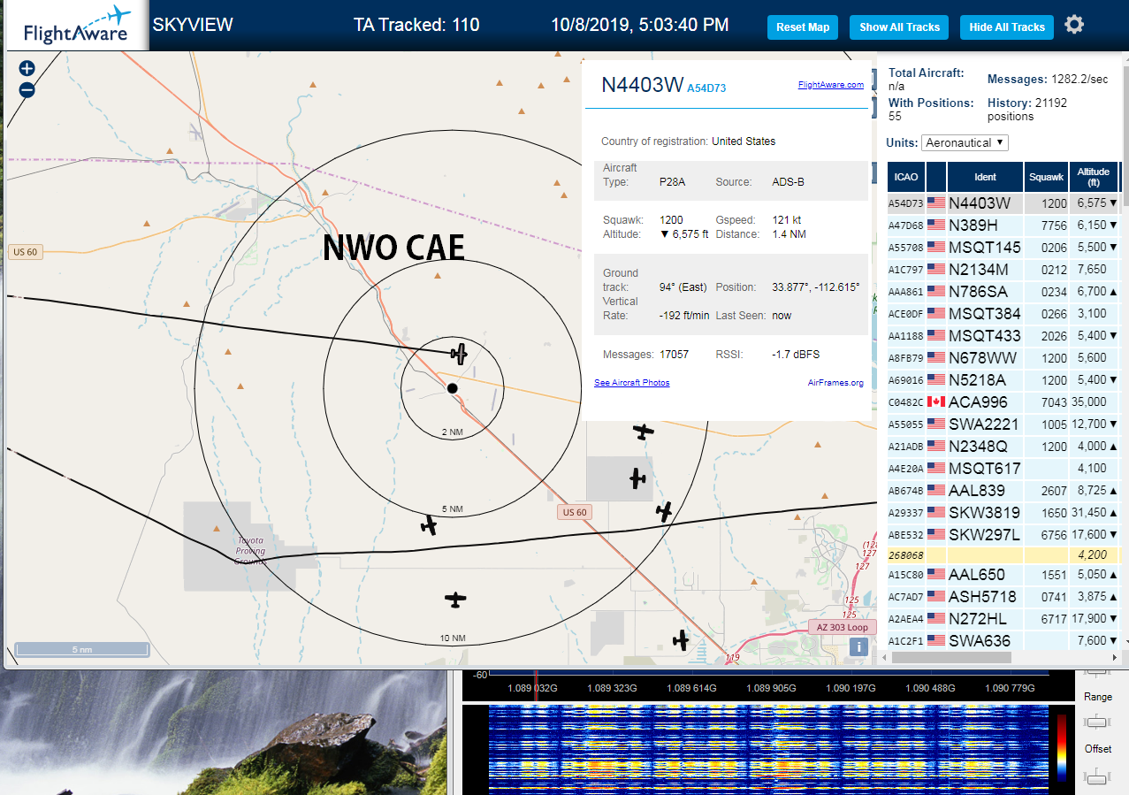
Task: Select the MSQT617 aircraft row
Action: (x=1003, y=469)
